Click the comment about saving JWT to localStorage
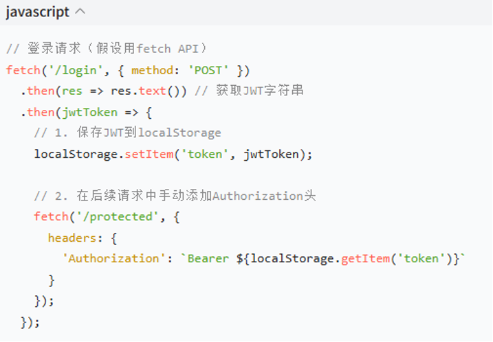493x342 pixels. [x=127, y=133]
